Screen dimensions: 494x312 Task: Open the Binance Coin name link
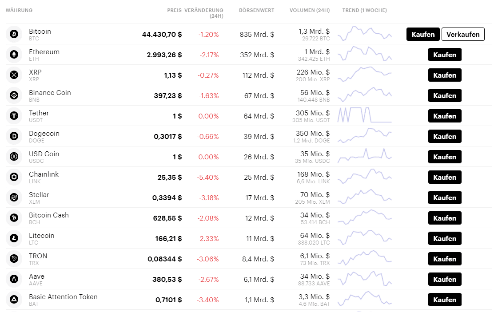tap(50, 93)
